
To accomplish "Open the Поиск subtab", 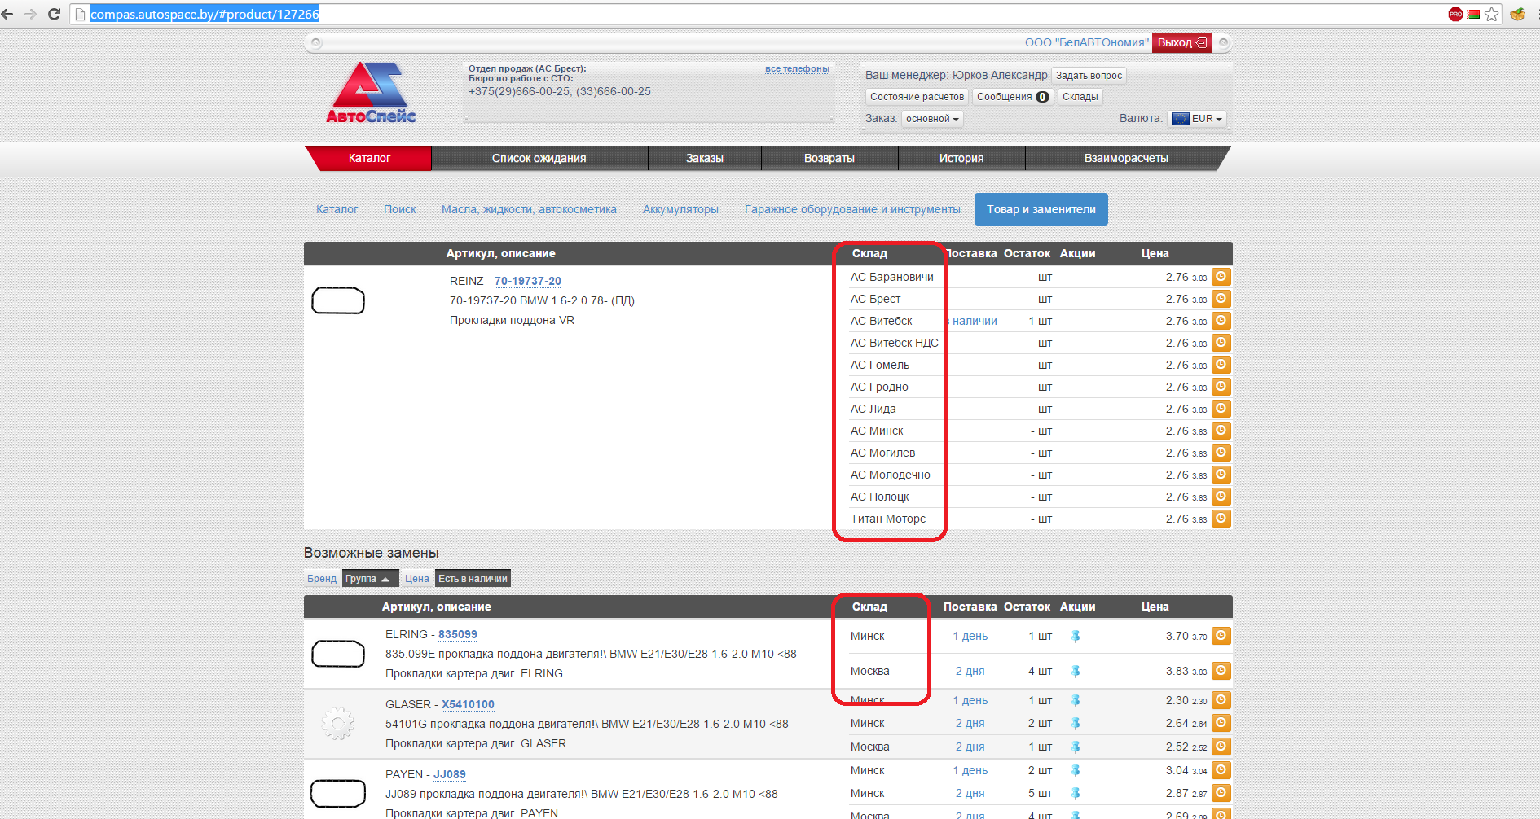I will (x=399, y=209).
